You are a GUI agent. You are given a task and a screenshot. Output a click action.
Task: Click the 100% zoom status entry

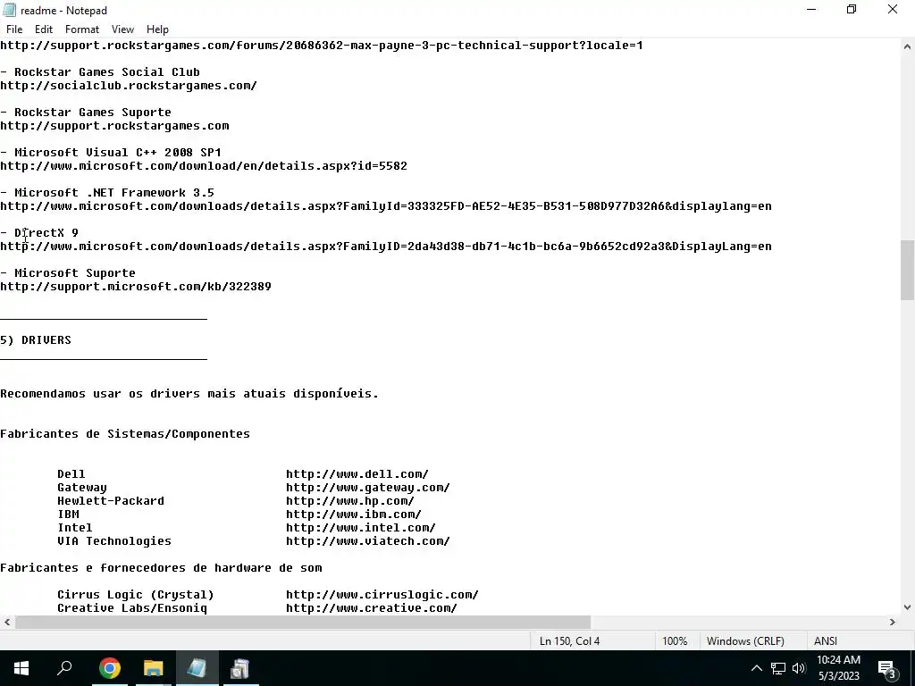click(675, 641)
